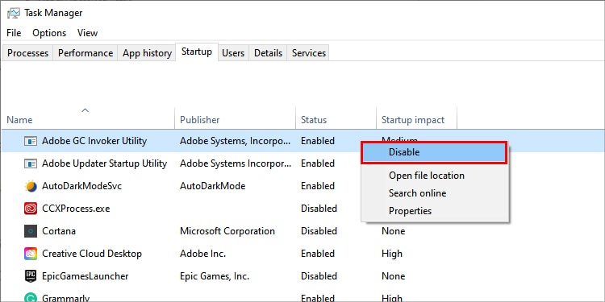Click the AutoDarkMode publisher cell
The width and height of the screenshot is (605, 302).
(213, 186)
